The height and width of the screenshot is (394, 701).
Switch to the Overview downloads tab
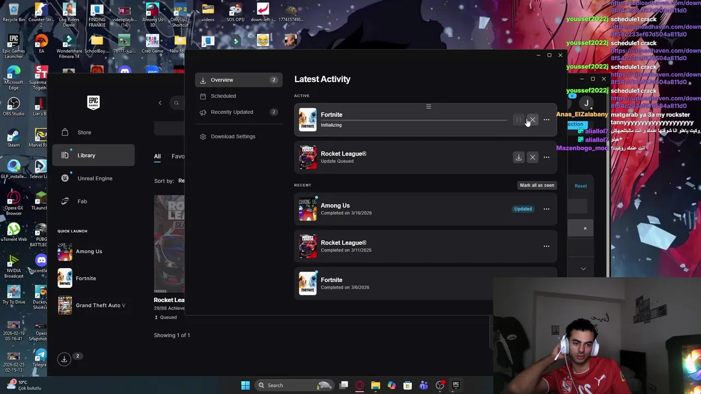(x=238, y=80)
